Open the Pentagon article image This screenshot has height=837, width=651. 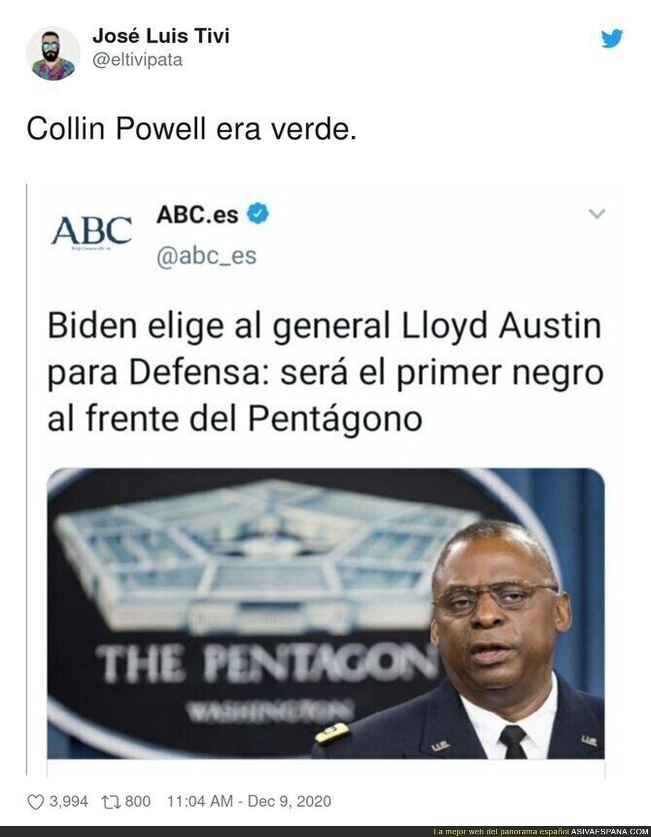point(326,613)
